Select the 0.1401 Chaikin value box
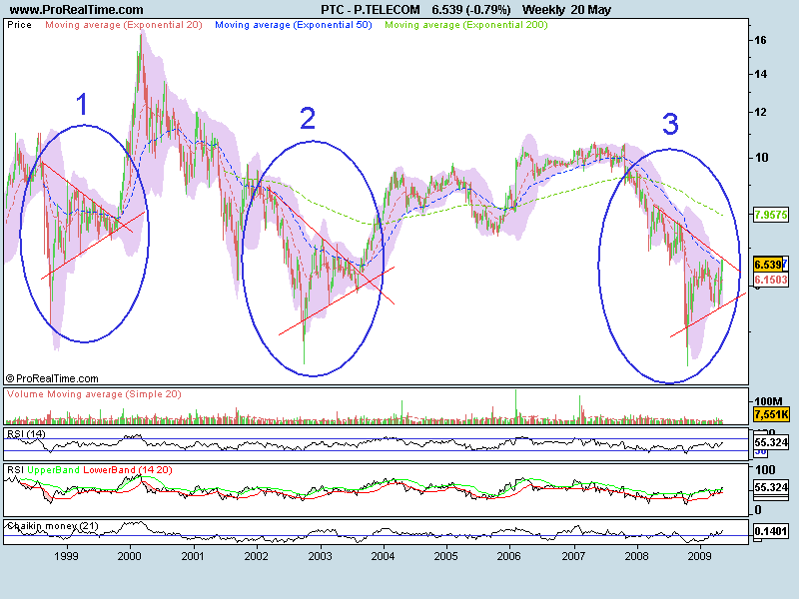This screenshot has height=599, width=799. 771,531
